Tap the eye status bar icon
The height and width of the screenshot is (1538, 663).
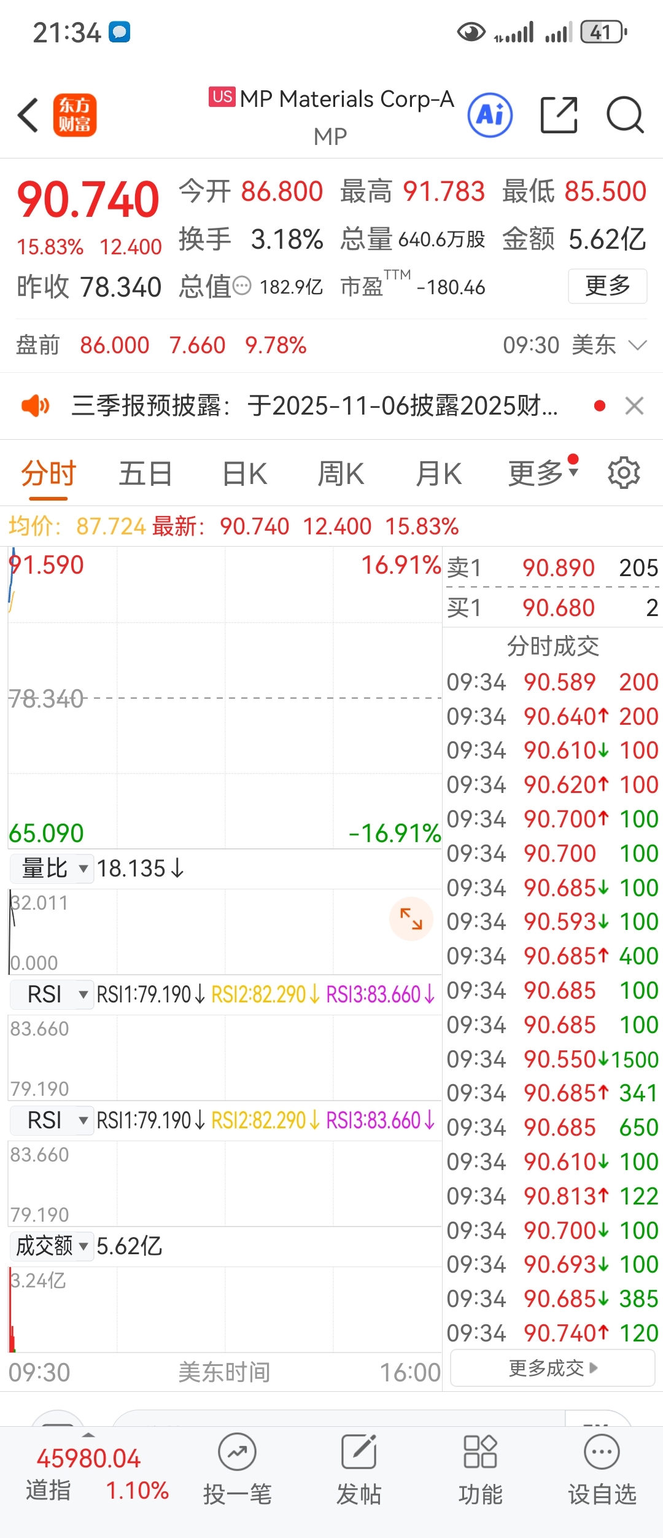[471, 32]
